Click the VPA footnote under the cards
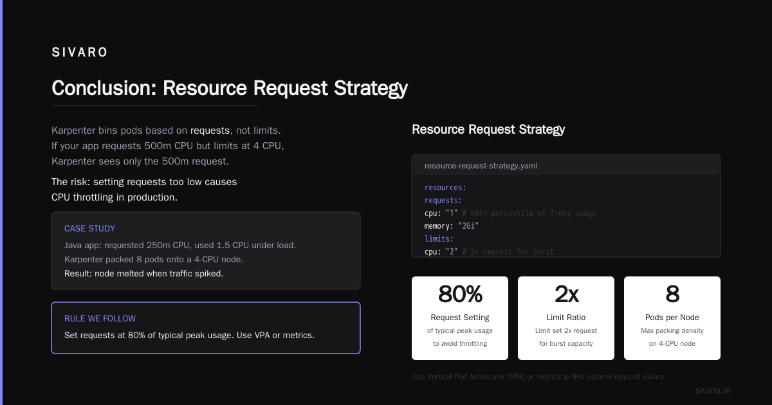The width and height of the screenshot is (772, 405). pyautogui.click(x=538, y=377)
